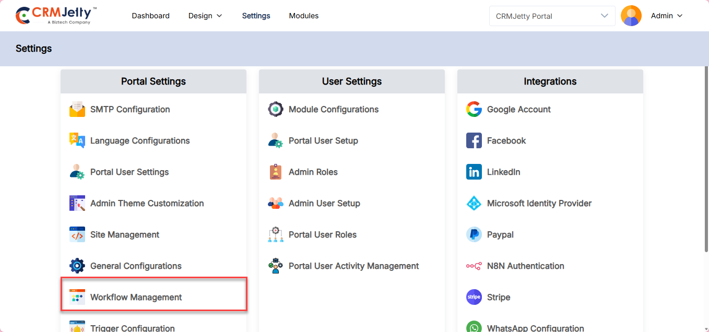Click the Google Account logo icon
The height and width of the screenshot is (332, 709).
474,110
